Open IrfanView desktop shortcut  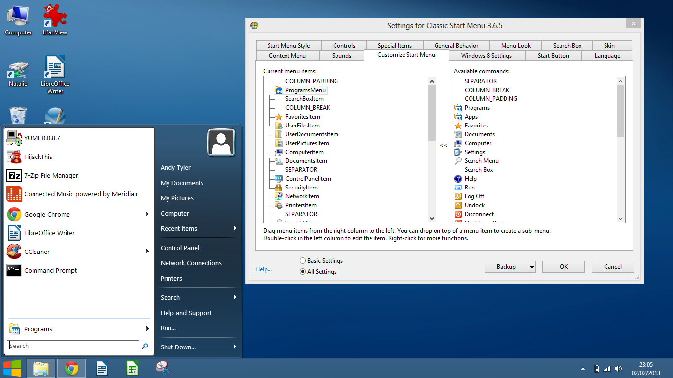coord(55,21)
